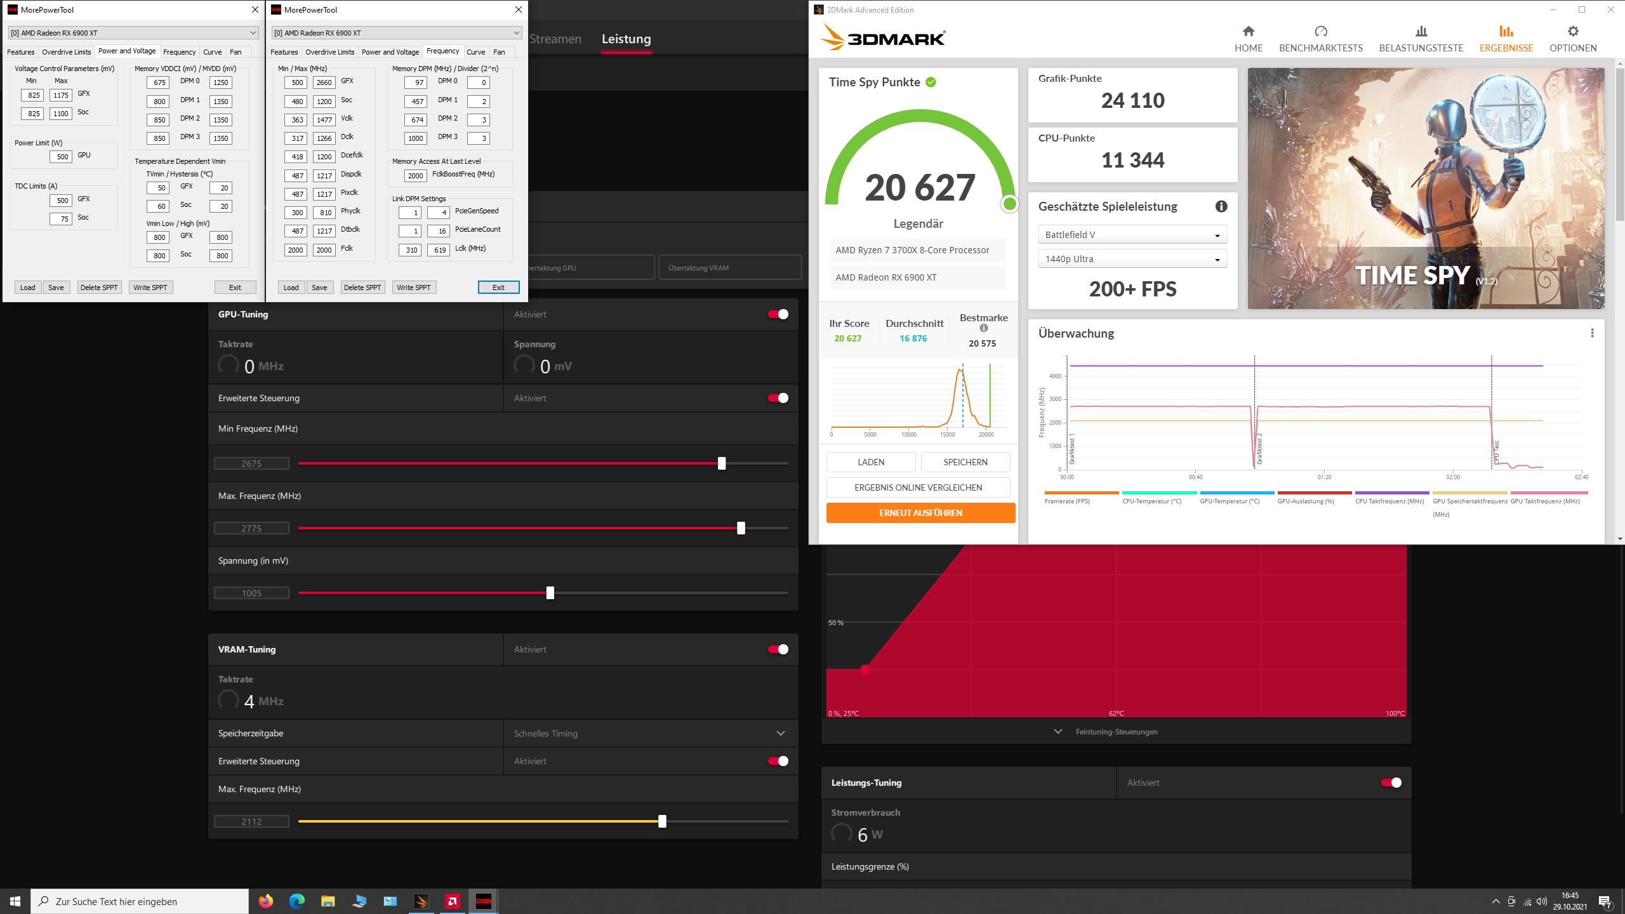Open the 1440p Ultra resolution dropdown

[1132, 259]
